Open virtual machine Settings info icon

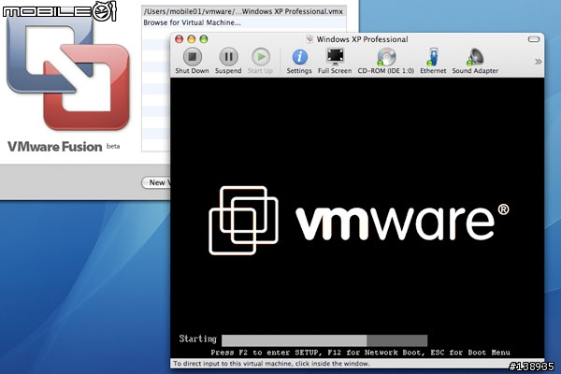[x=299, y=57]
